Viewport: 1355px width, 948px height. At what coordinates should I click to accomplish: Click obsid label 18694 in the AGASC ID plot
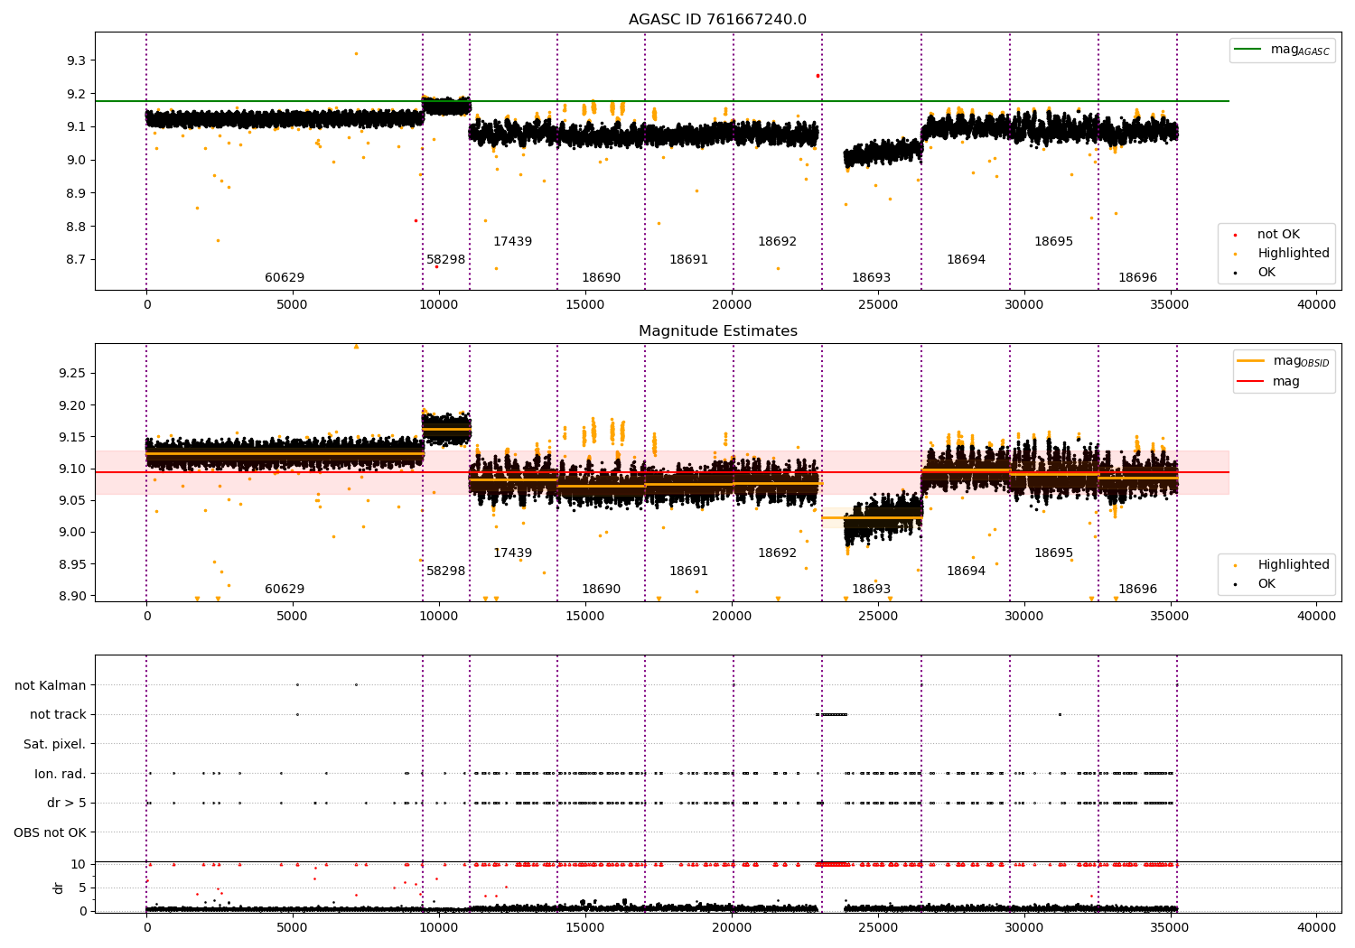click(966, 260)
